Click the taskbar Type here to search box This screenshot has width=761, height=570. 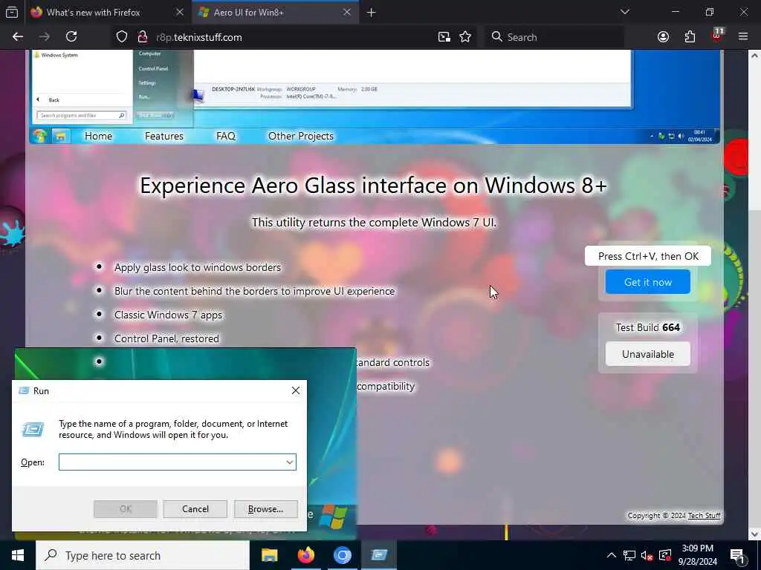pyautogui.click(x=143, y=555)
